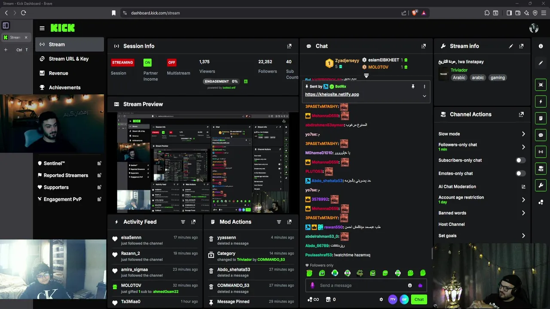Open the Stream sidebar item

(70, 44)
